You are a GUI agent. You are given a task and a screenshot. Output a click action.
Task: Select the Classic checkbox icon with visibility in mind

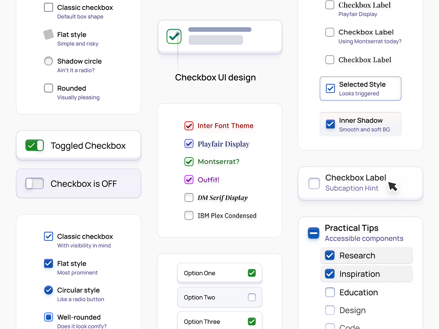(x=48, y=236)
